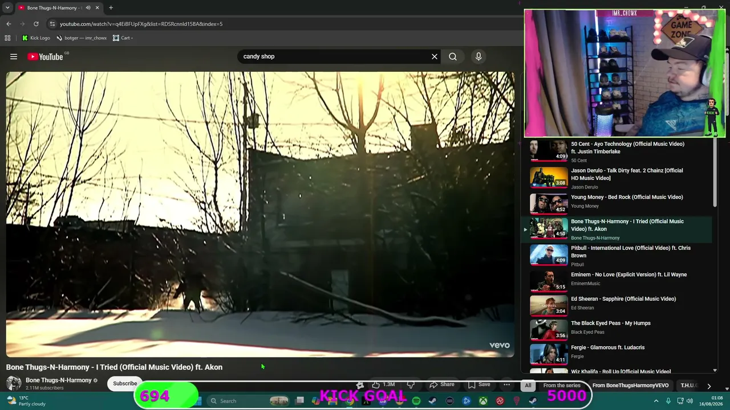
Task: Mute the Bone Thugs-N-Harmony browser tab
Action: click(x=88, y=7)
